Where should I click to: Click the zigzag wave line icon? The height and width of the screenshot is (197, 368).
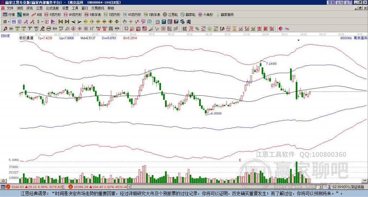157,29
